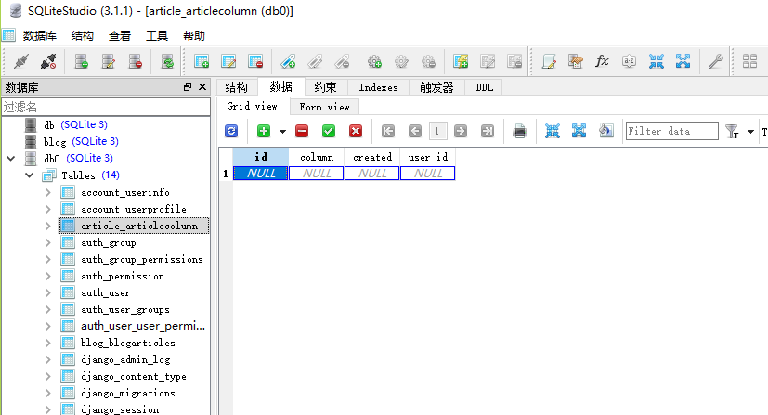
Task: Close the 数据库 side panel
Action: point(202,86)
